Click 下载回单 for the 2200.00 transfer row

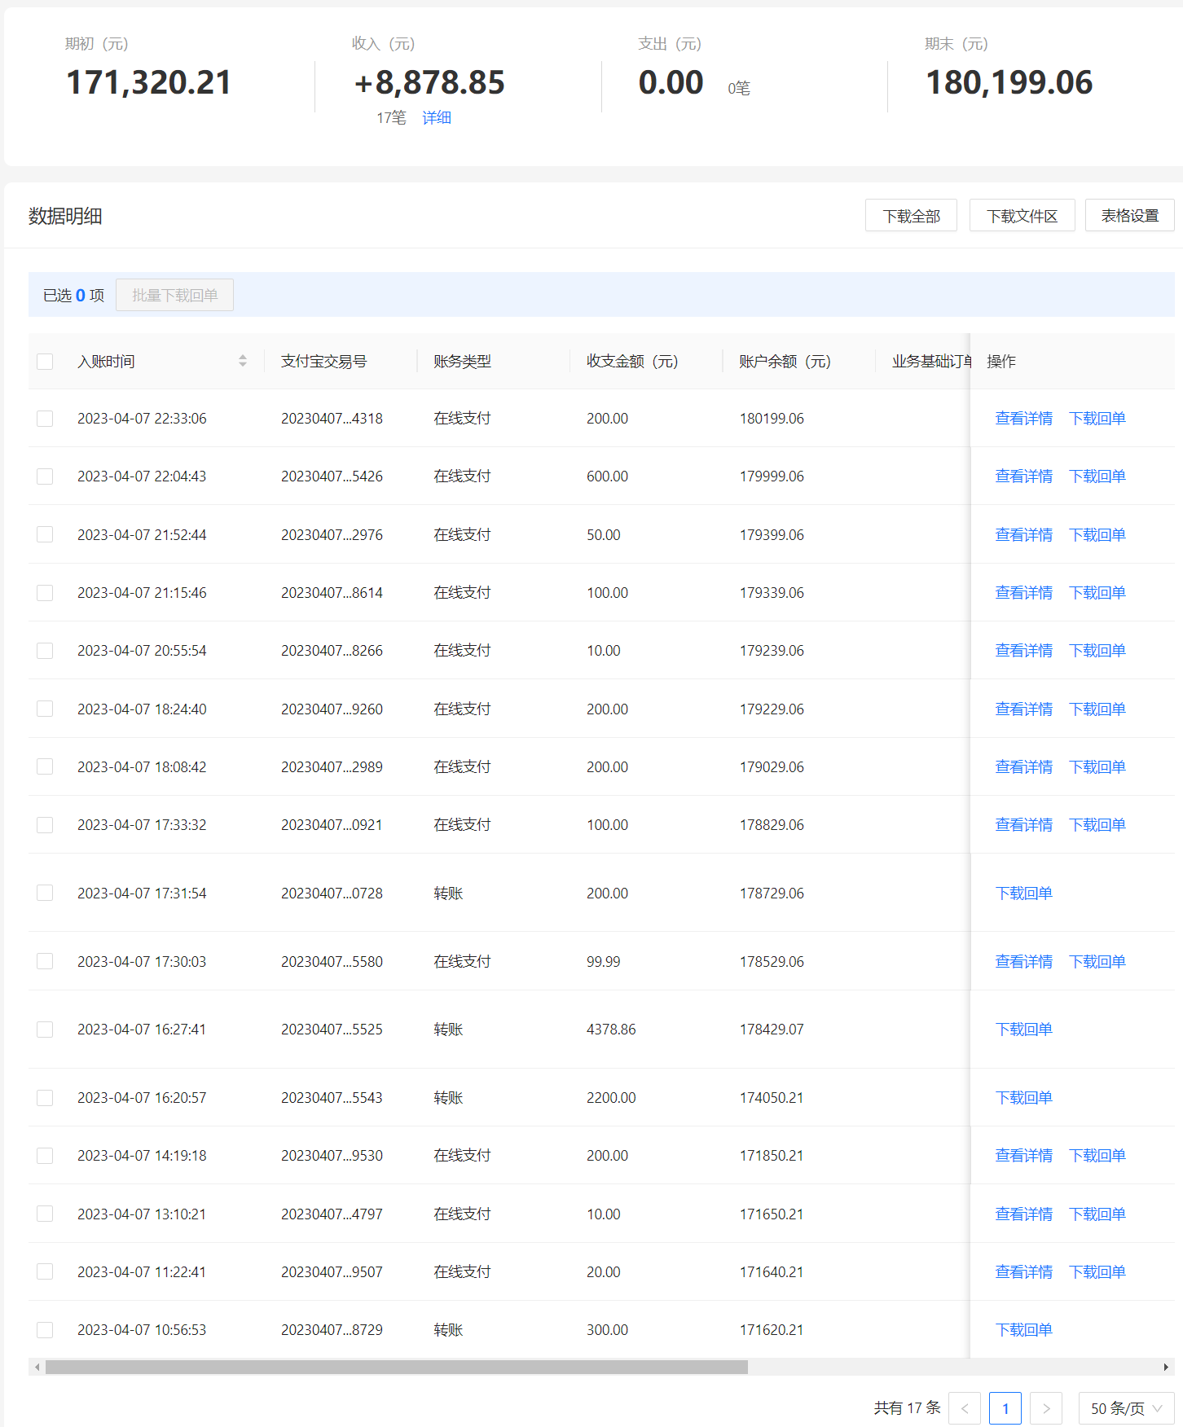[x=1023, y=1098]
